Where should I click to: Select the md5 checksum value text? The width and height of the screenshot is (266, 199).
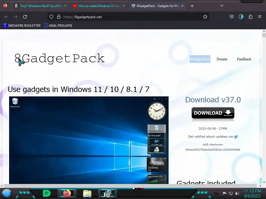click(x=213, y=150)
